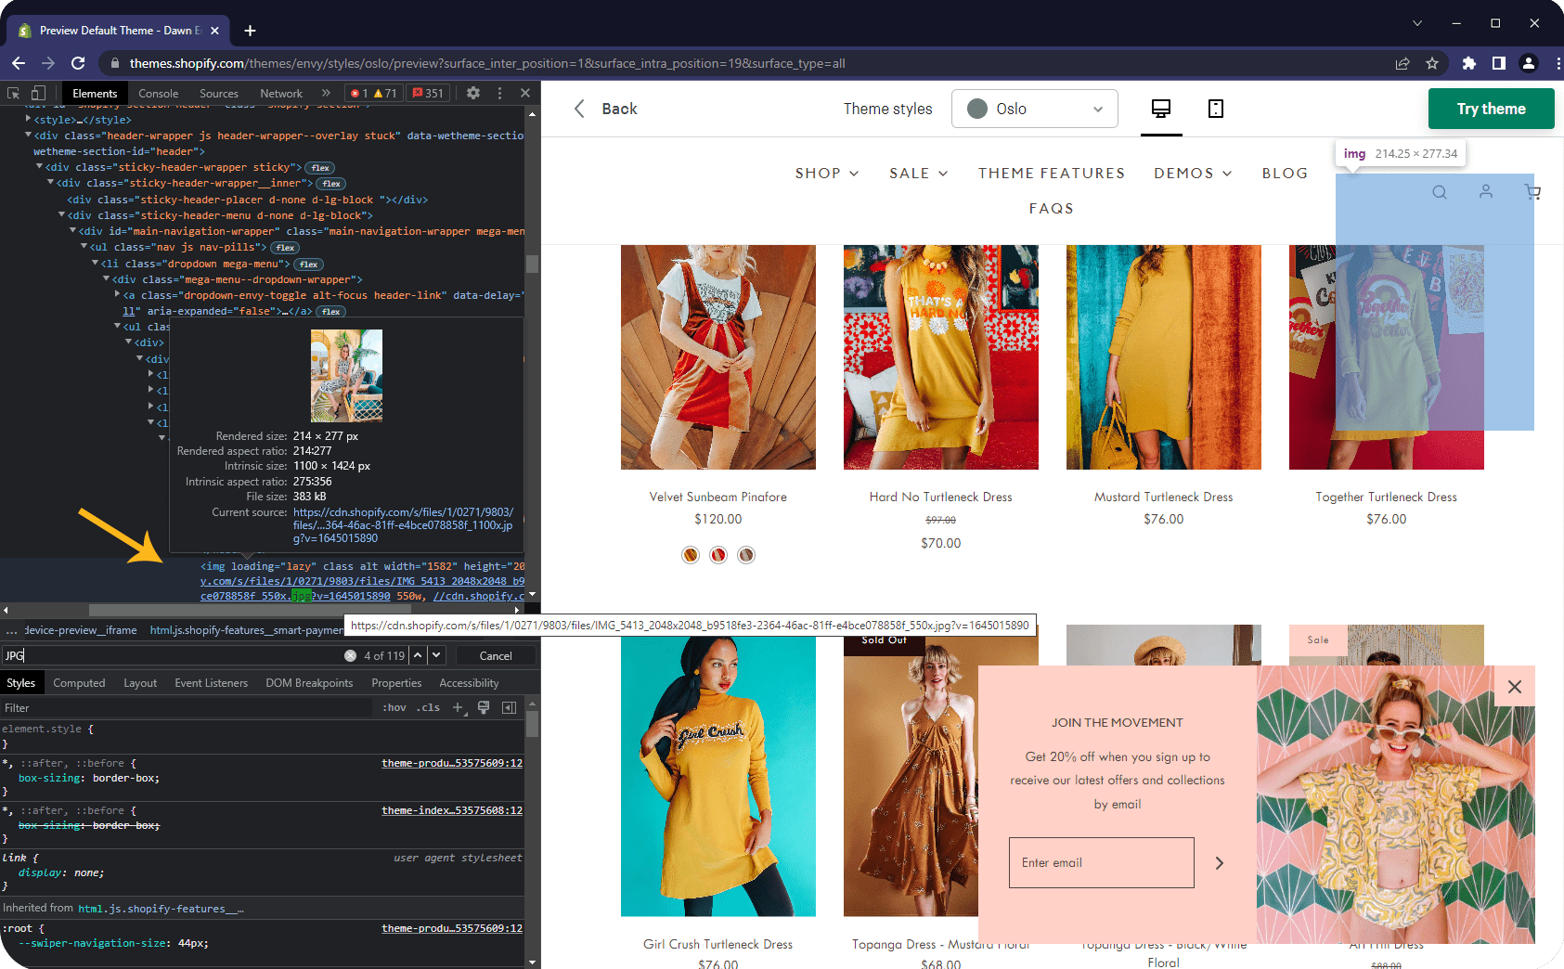This screenshot has height=969, width=1564.
Task: Open DevTools three-dot customize menu
Action: coord(499,93)
